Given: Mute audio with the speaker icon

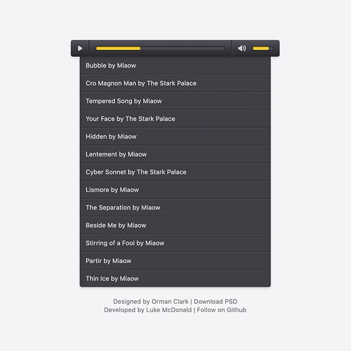Looking at the screenshot, I should (x=242, y=48).
